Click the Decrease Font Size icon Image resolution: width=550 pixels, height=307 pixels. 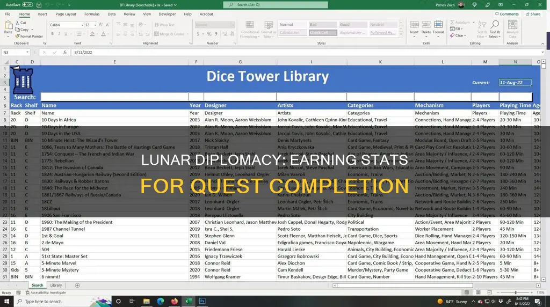[x=107, y=25]
